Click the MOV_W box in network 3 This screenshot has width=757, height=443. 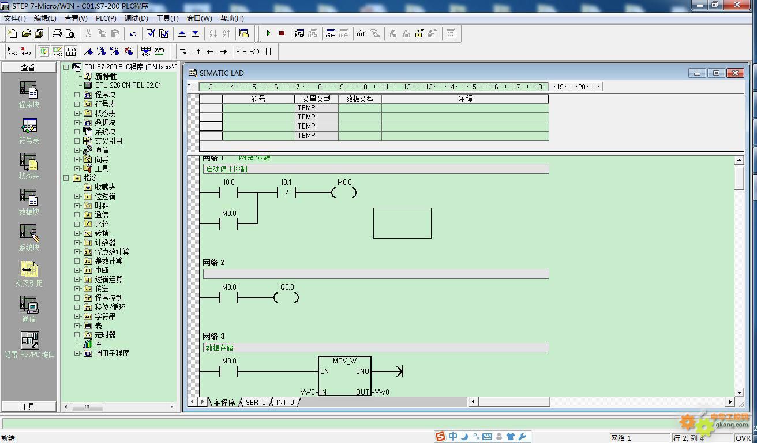[344, 376]
